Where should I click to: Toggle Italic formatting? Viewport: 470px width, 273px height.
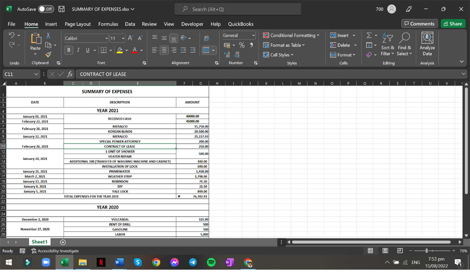(78, 50)
